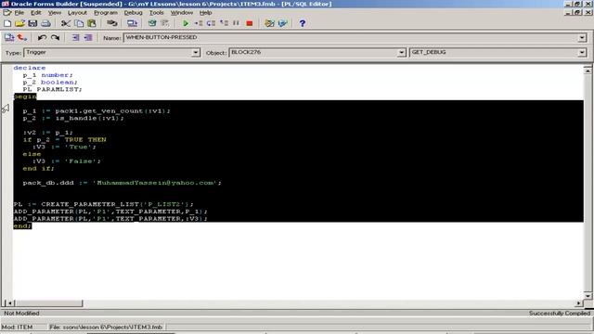594x334 pixels.
Task: Open the Tools menu
Action: pyautogui.click(x=157, y=13)
